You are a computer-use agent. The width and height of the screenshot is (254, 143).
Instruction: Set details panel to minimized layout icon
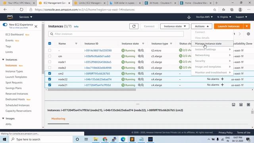click(x=233, y=105)
